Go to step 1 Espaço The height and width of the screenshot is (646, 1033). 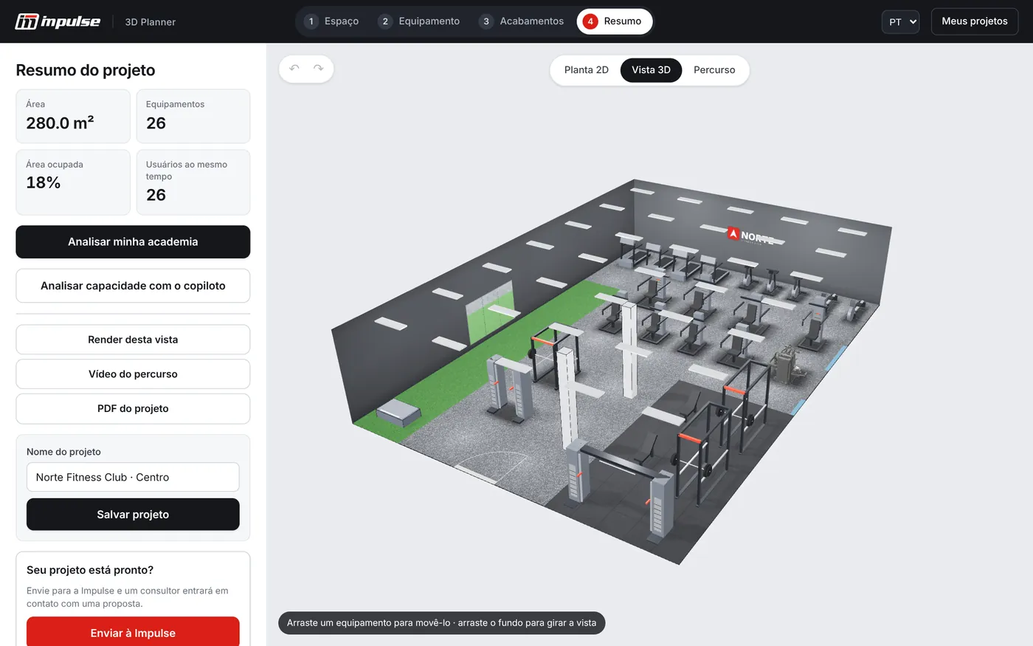[332, 21]
